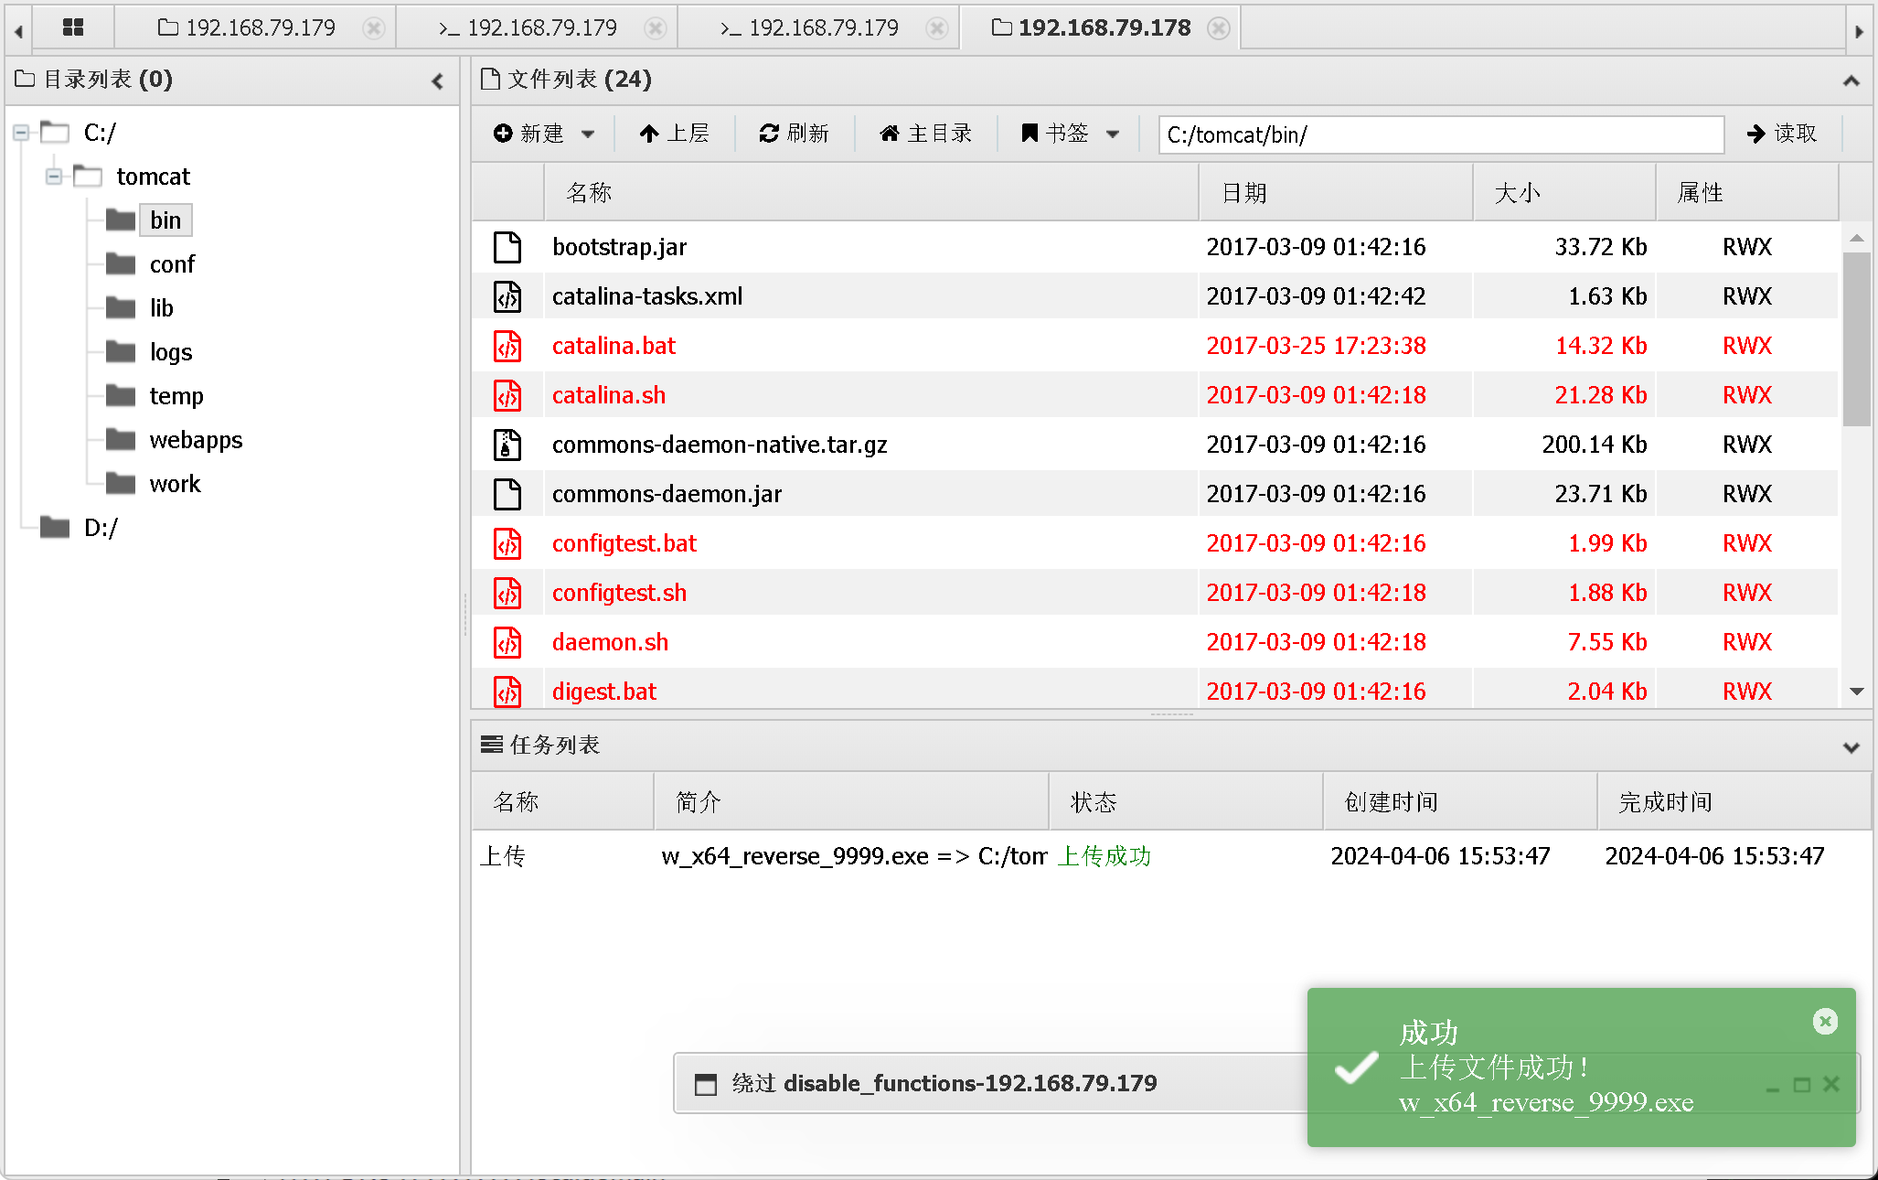Click the webapps folder icon
Screen dimensions: 1878x1180
121,440
